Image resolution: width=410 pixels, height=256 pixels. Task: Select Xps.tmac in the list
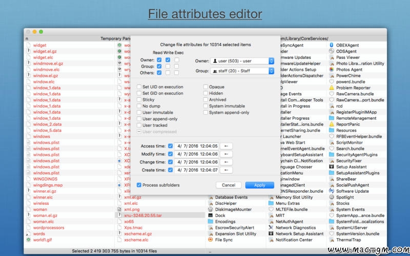point(133,227)
